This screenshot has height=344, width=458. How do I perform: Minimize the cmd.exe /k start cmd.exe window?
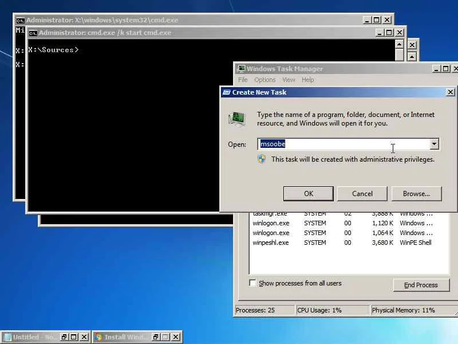(x=380, y=33)
